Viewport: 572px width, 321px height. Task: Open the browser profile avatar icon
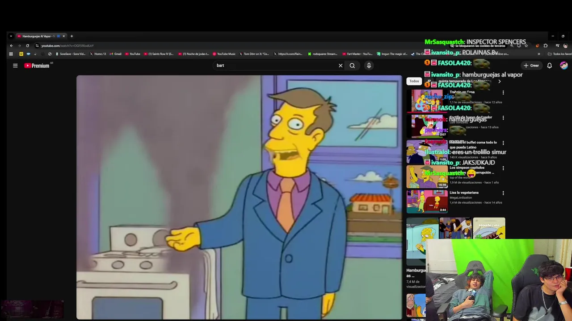pos(565,45)
